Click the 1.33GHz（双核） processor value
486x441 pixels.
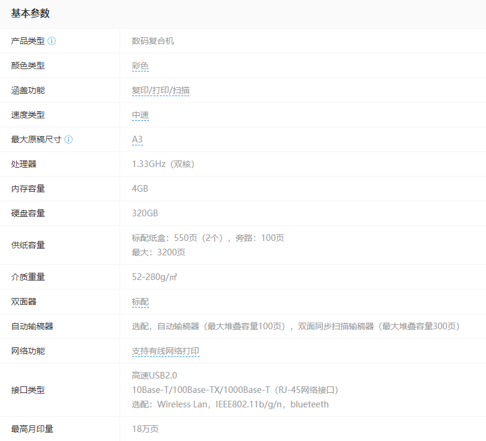click(x=163, y=164)
